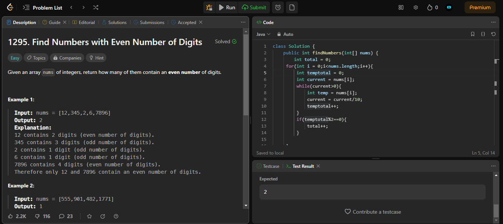503x224 pixels.
Task: Open the settings gear icon
Action: (x=416, y=8)
